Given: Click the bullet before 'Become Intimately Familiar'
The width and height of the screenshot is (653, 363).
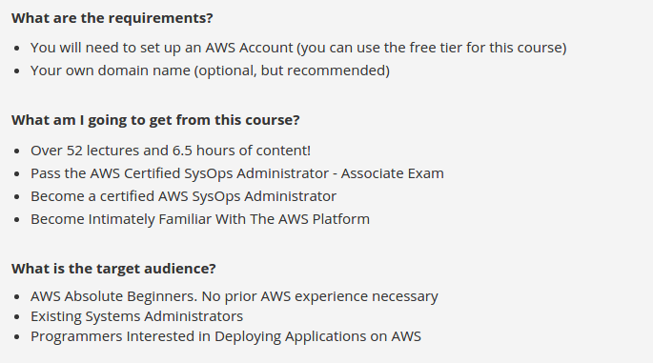Looking at the screenshot, I should point(16,220).
